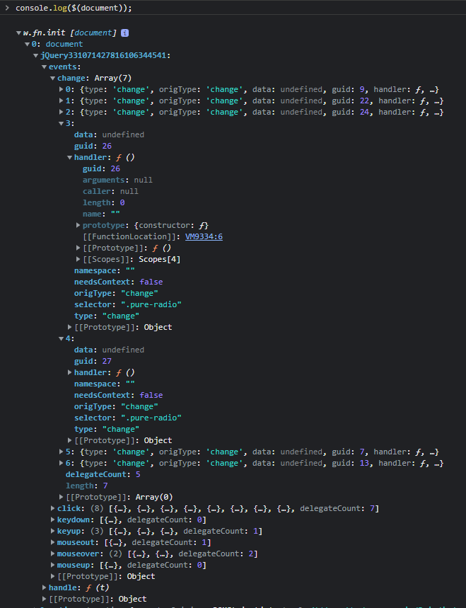Viewport: 466px width, 608px height.
Task: Collapse the change: Array(7) entry
Action: coord(53,79)
